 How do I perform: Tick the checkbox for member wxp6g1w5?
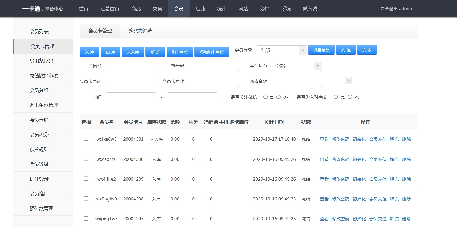pyautogui.click(x=86, y=218)
